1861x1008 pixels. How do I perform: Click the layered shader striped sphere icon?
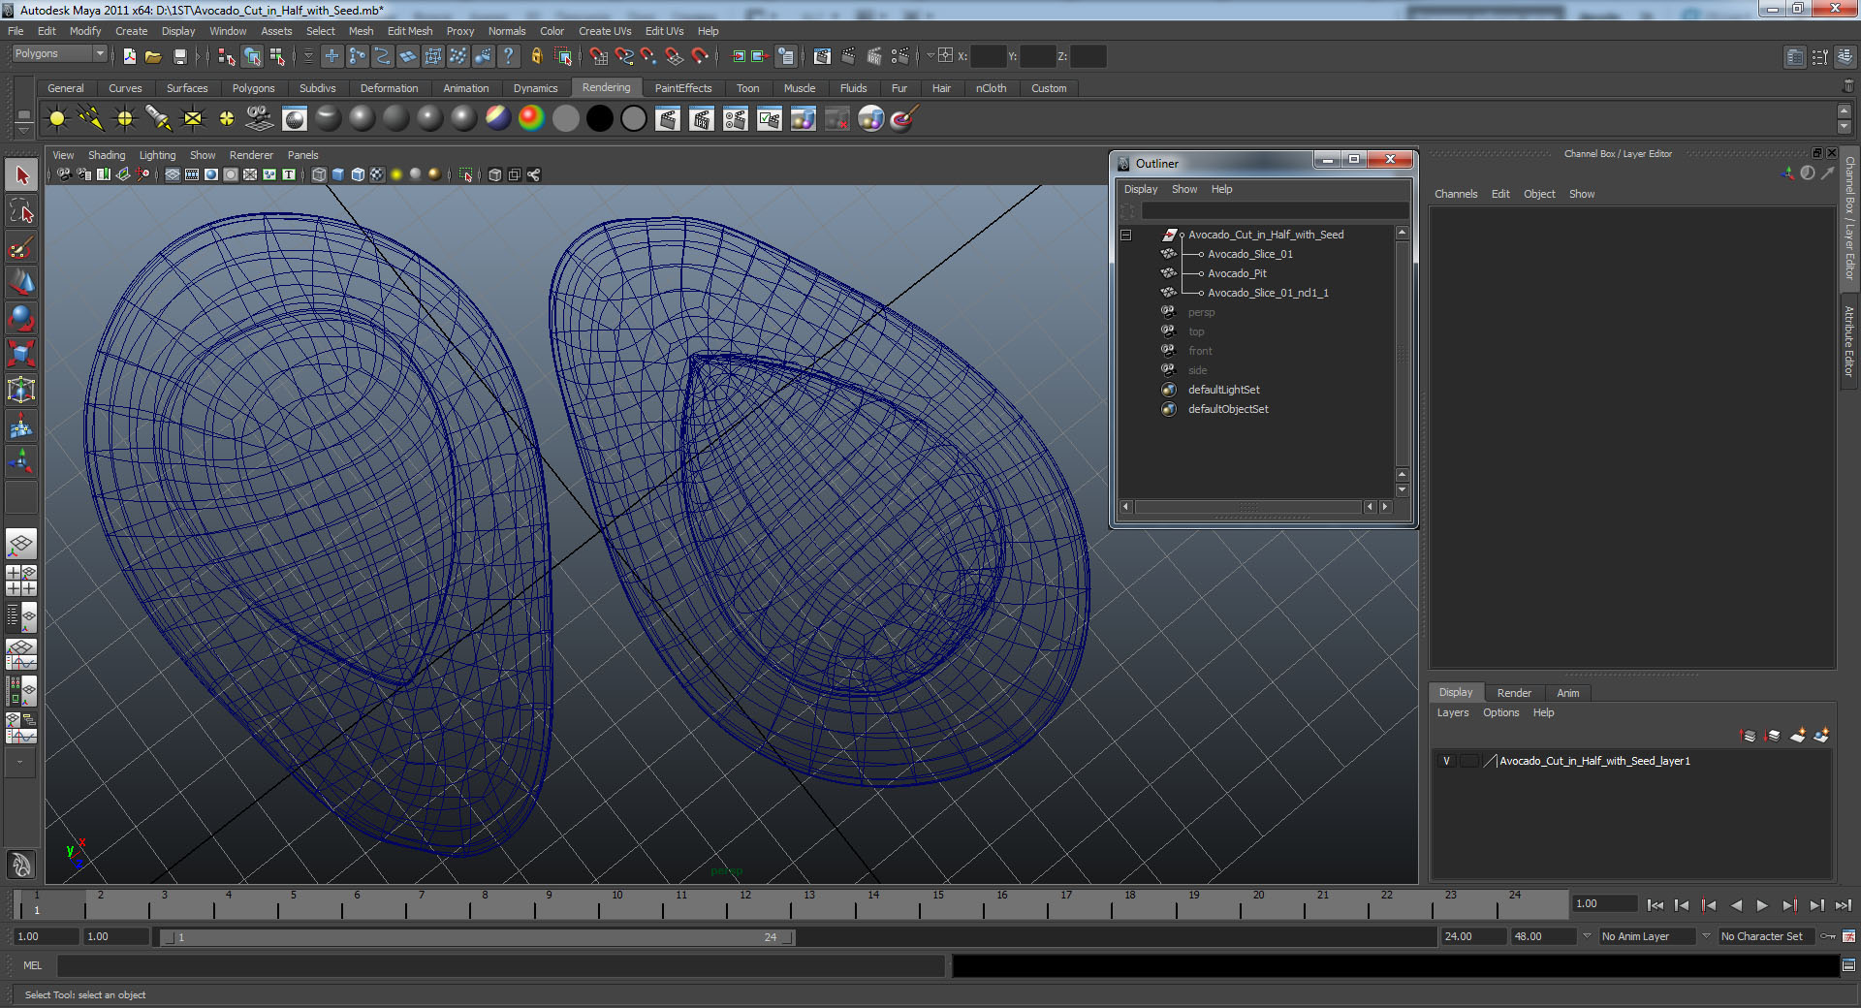(x=497, y=118)
